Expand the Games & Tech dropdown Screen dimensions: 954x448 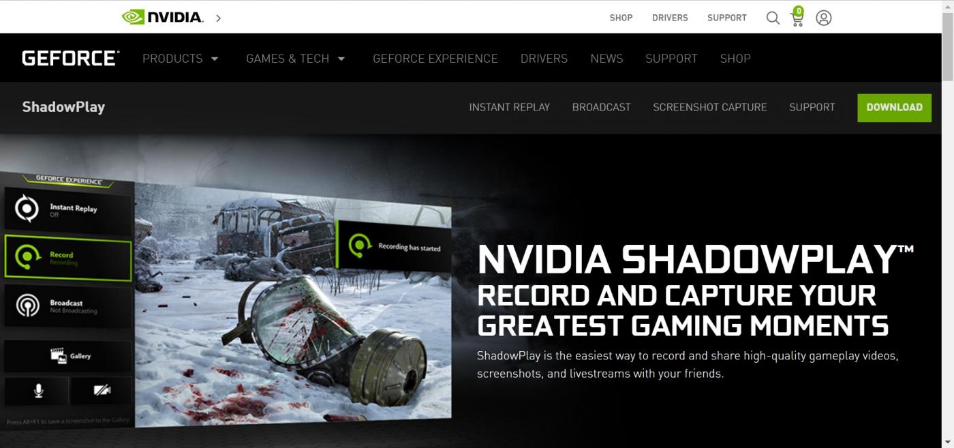coord(296,59)
